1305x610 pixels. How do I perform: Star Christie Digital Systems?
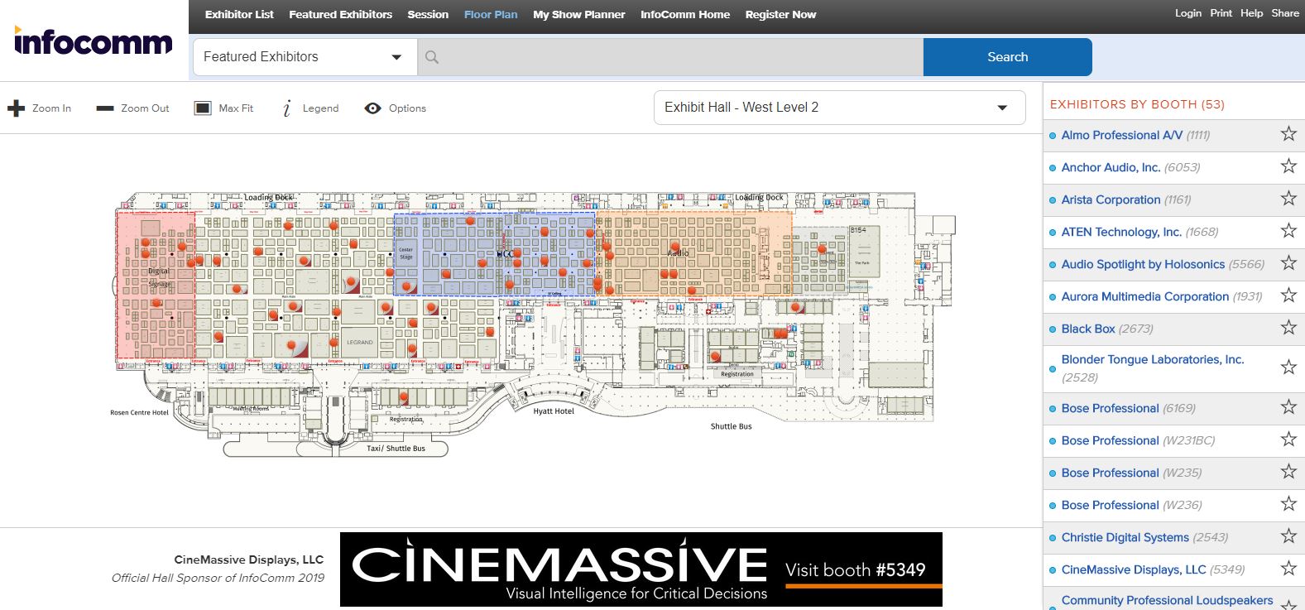1288,536
